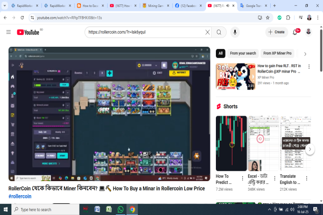Click the video title text
This screenshot has width=323, height=215.
click(x=107, y=188)
